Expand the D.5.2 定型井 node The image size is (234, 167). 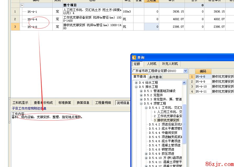[141, 95]
